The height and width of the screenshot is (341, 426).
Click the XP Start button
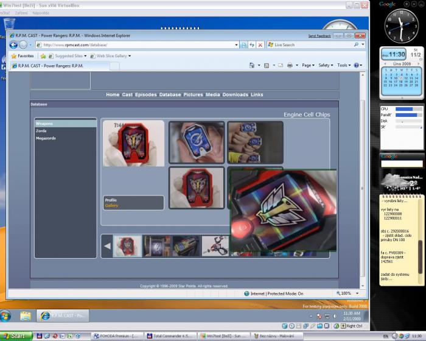(15, 336)
